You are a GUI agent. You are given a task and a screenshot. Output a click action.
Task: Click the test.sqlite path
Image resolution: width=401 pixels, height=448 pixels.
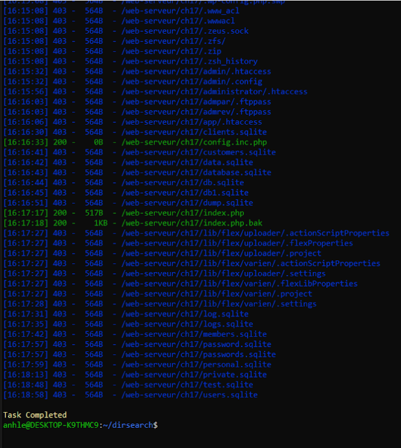(x=187, y=385)
